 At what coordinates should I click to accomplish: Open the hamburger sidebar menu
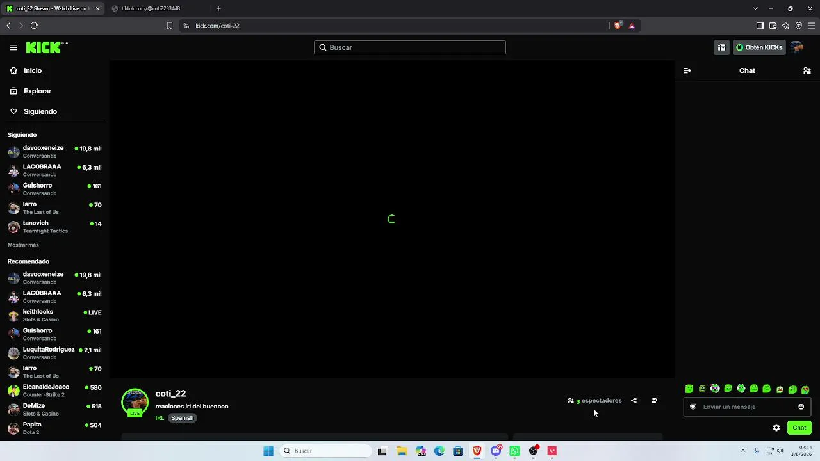coord(13,47)
